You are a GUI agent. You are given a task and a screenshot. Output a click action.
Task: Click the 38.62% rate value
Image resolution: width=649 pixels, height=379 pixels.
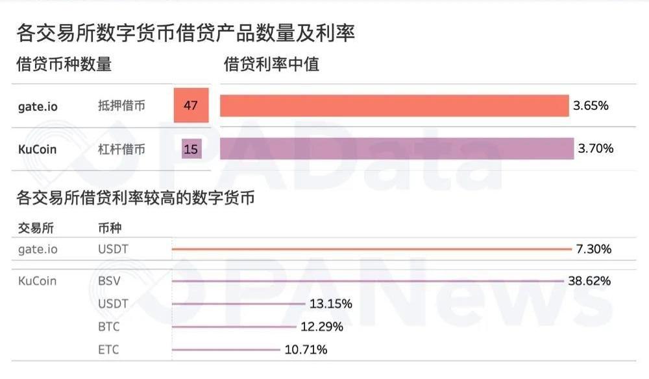589,281
